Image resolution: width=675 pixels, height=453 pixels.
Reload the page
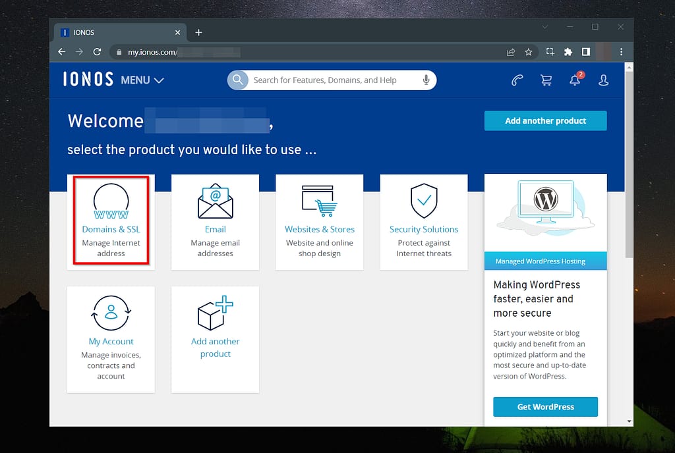(x=98, y=52)
